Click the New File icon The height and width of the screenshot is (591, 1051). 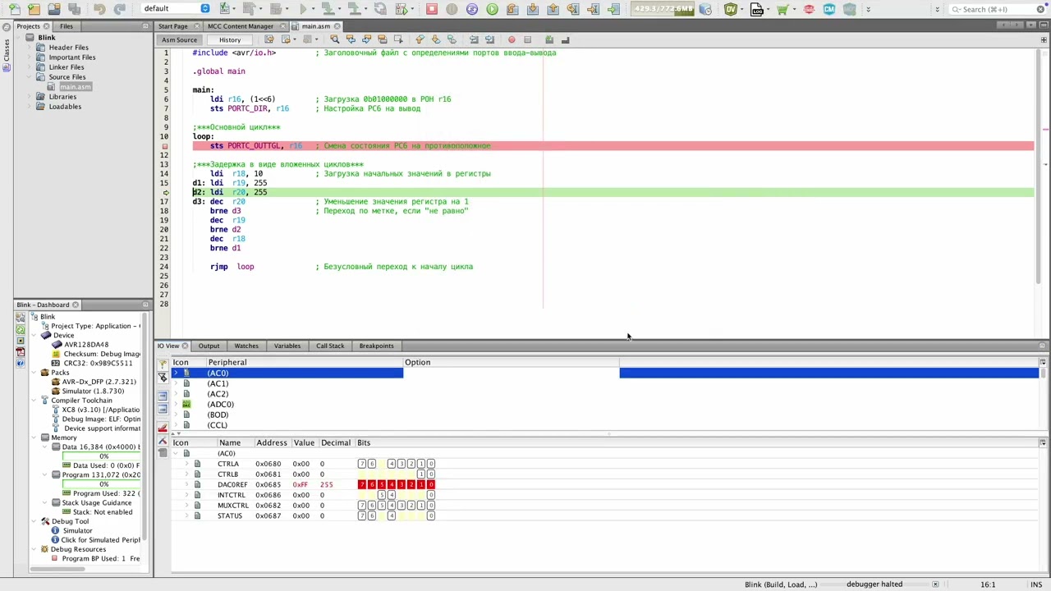click(14, 9)
